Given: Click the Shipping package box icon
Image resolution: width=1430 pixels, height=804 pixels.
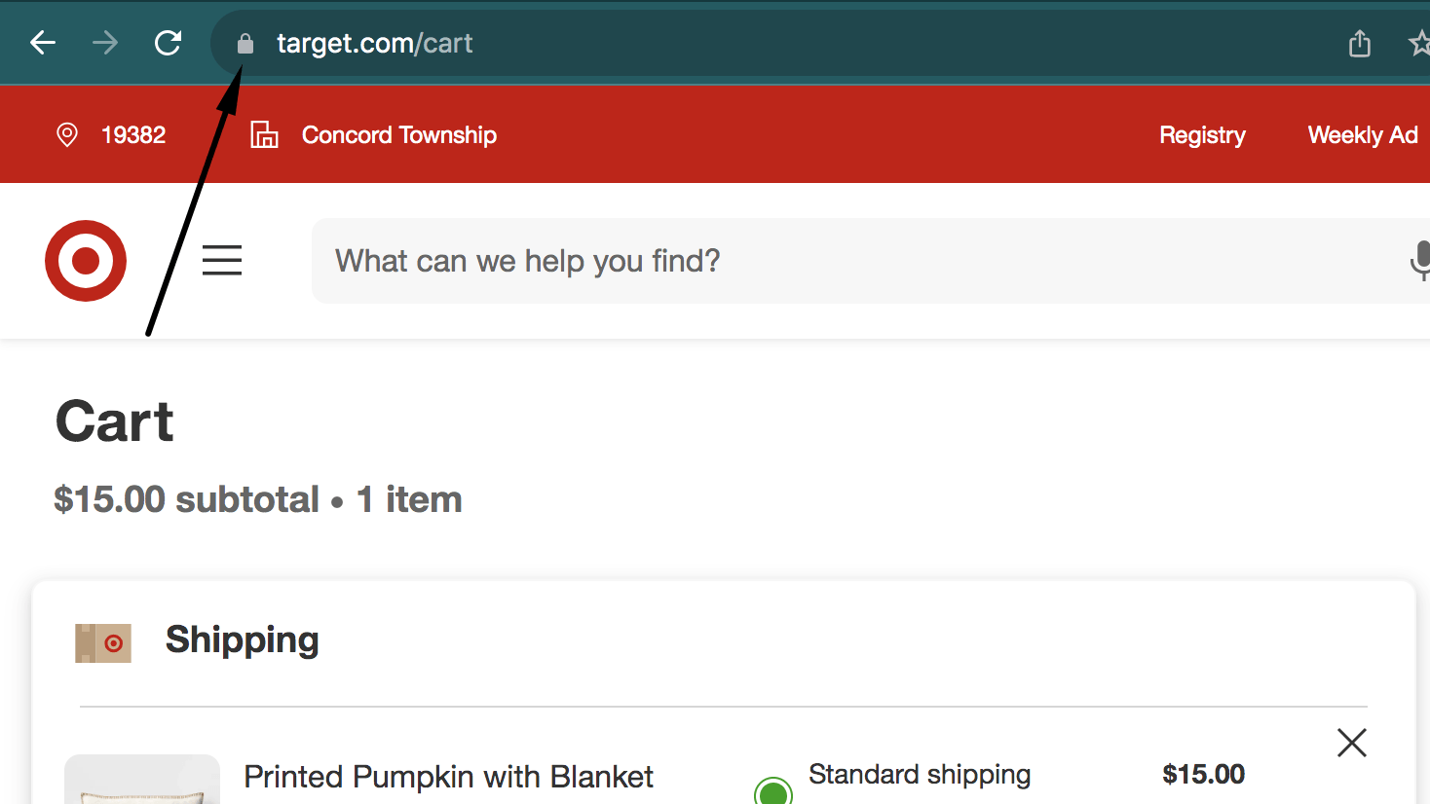Looking at the screenshot, I should click(x=103, y=643).
